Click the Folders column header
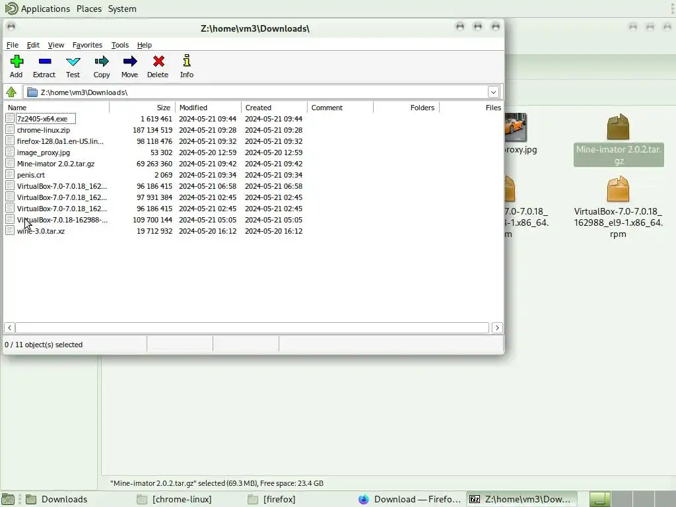 (406, 108)
